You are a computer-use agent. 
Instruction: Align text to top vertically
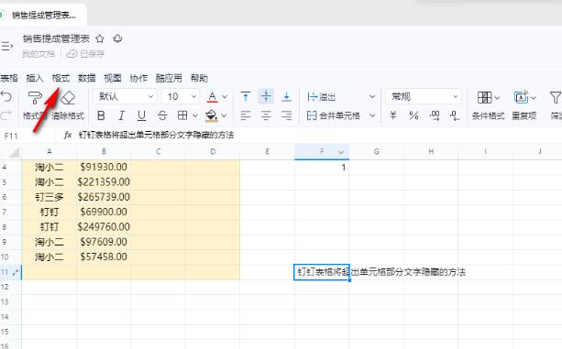[x=246, y=96]
